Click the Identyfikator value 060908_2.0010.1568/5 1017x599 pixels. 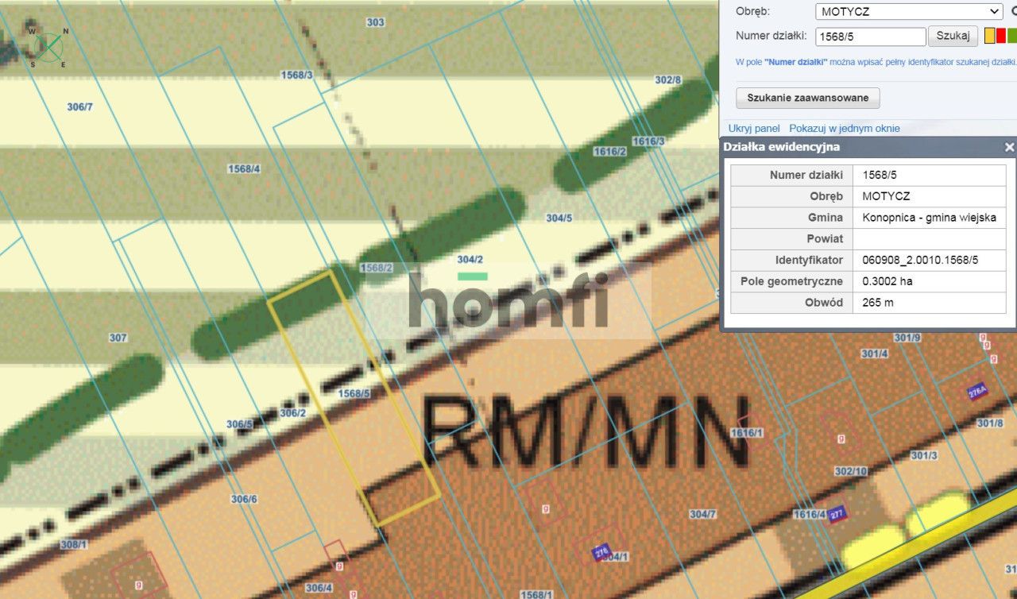click(x=920, y=260)
